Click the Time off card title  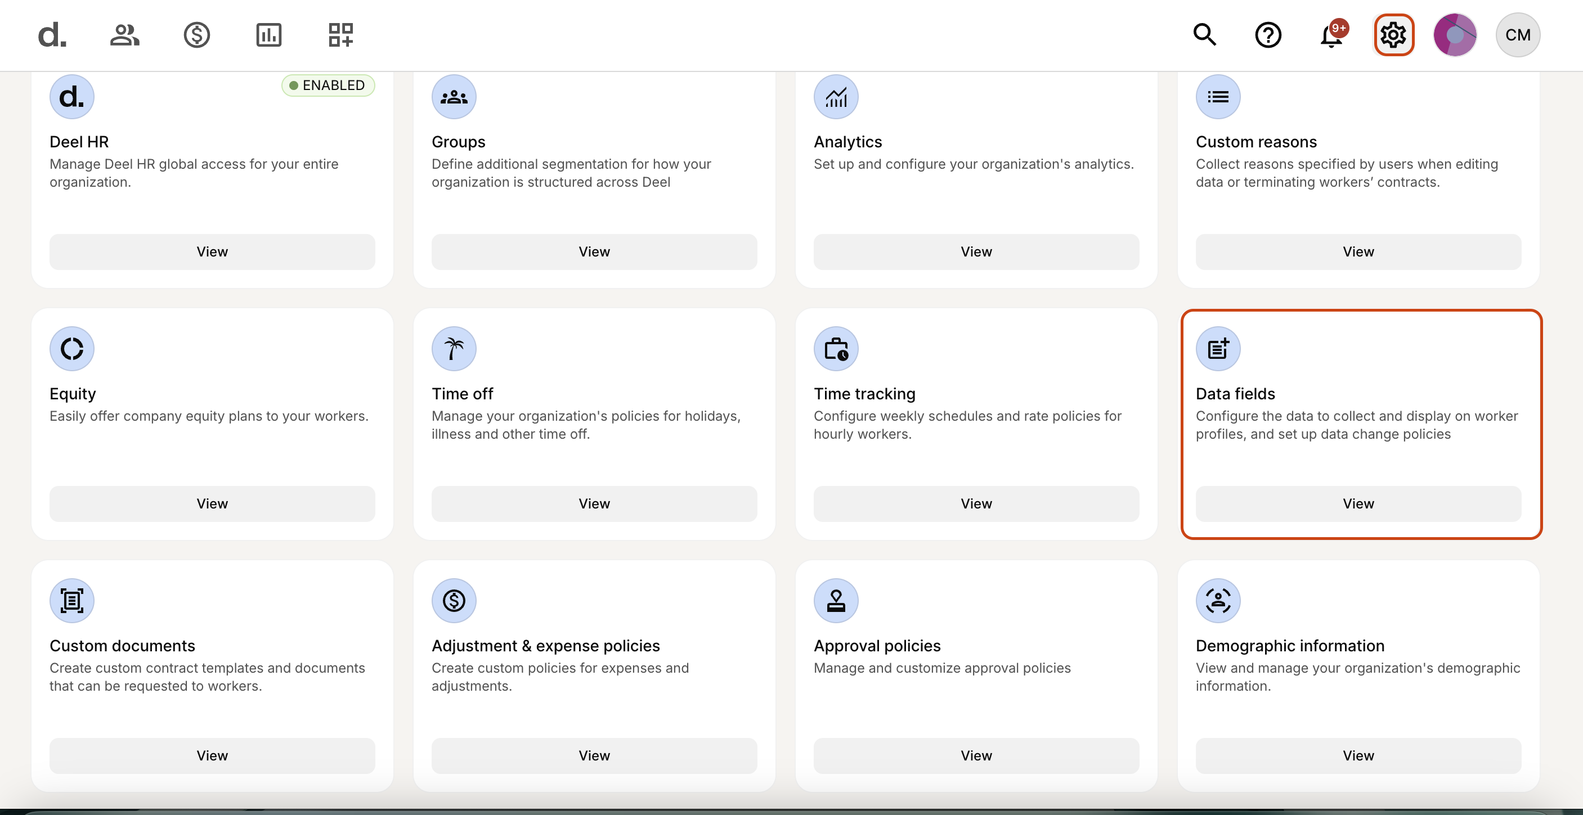(463, 394)
